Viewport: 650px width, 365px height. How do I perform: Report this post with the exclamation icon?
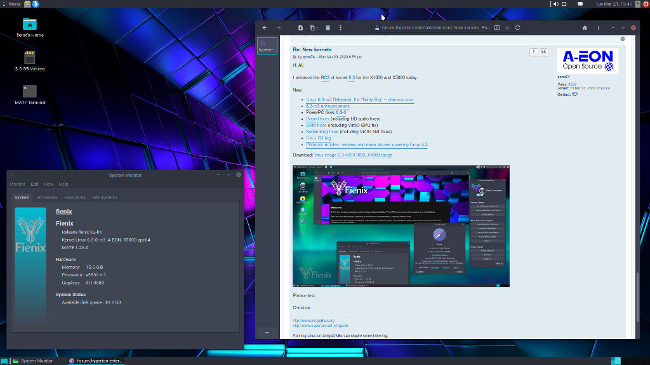[x=533, y=52]
